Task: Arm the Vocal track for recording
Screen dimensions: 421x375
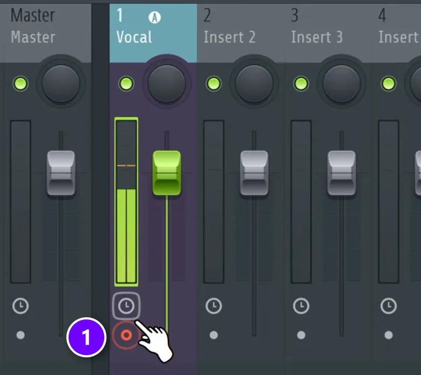Action: [x=126, y=335]
